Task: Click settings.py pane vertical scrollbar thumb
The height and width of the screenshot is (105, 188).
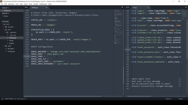Action: click(123, 76)
